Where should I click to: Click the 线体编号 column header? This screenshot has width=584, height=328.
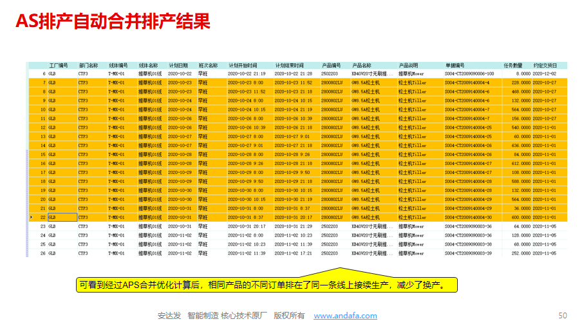point(118,65)
